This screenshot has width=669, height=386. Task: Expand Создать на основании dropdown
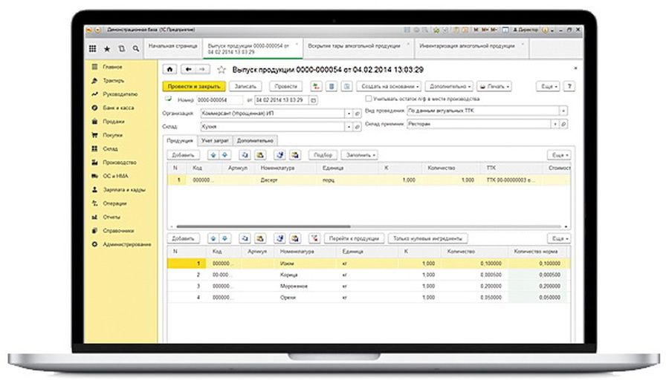click(389, 87)
